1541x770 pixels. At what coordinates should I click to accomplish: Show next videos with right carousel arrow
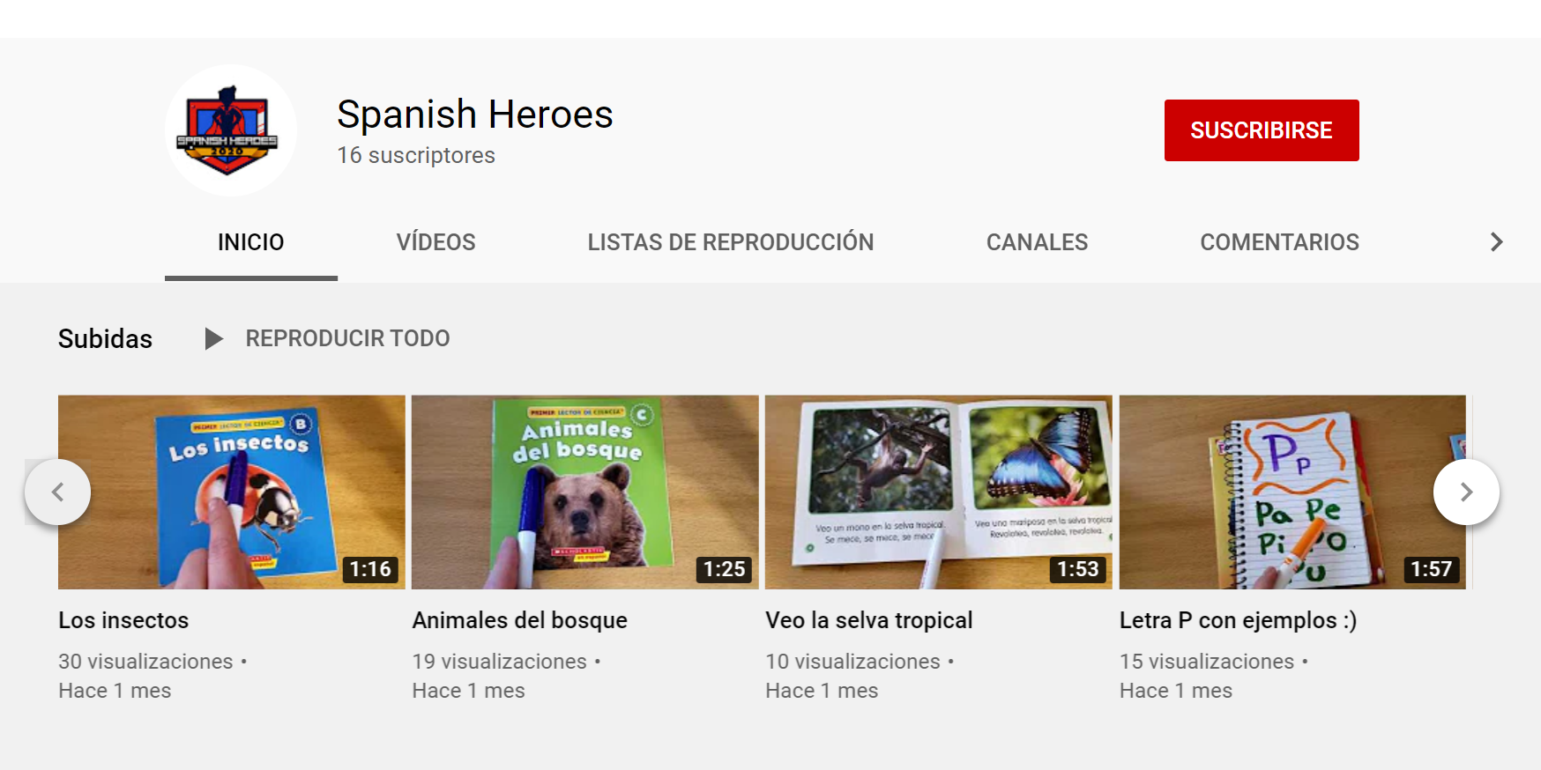click(1466, 492)
